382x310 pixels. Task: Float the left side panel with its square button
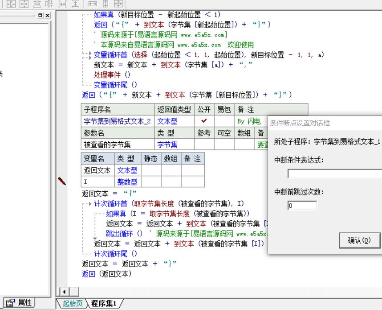coord(41,15)
